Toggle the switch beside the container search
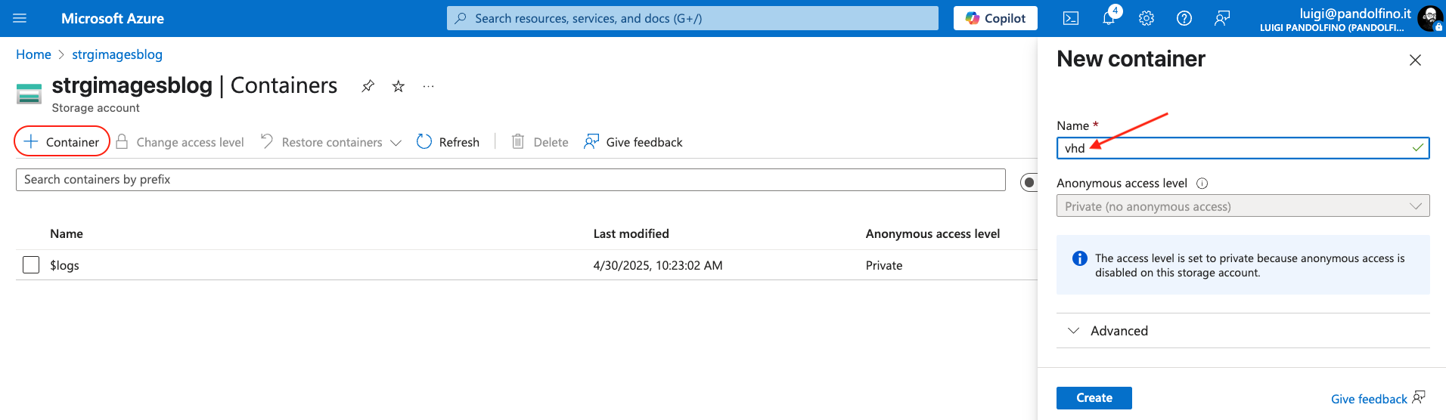This screenshot has width=1446, height=420. coord(1029,182)
